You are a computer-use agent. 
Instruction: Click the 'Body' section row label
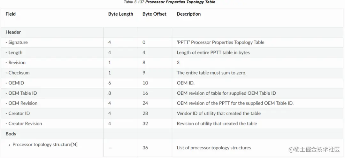[11, 134]
